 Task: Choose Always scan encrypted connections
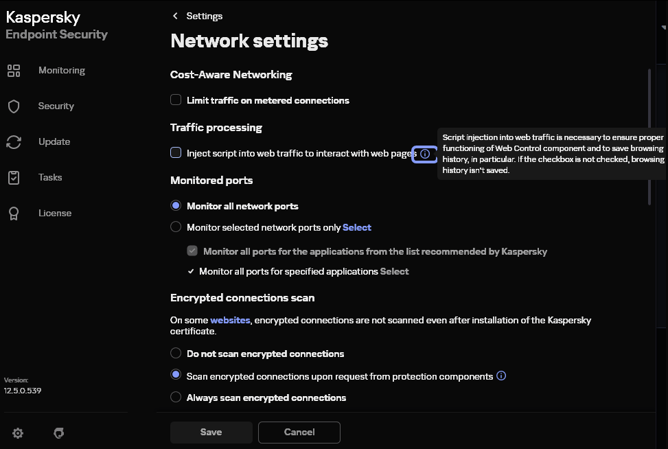[176, 398]
